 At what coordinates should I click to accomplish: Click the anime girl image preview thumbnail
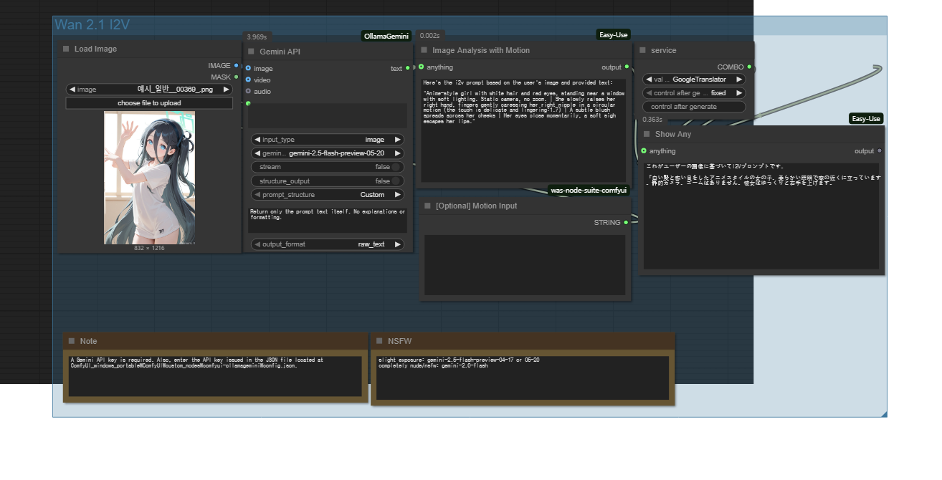coord(149,178)
